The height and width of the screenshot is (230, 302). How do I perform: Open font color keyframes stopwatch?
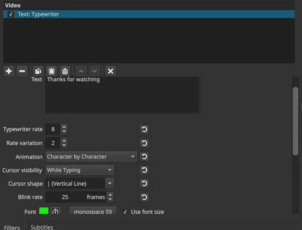pos(55,212)
